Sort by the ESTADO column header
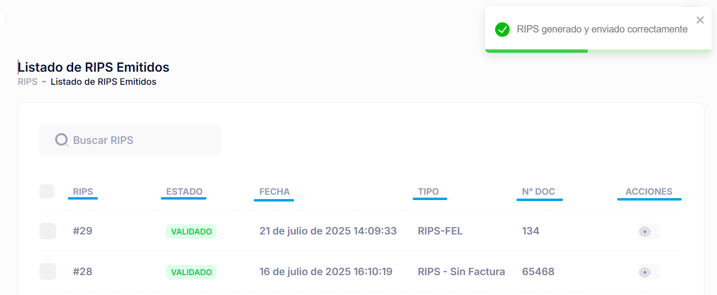 pyautogui.click(x=184, y=191)
